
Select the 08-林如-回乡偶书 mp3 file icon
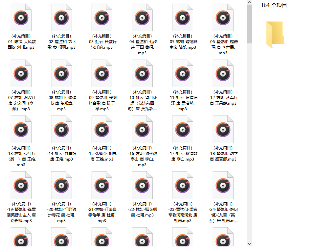(61, 73)
